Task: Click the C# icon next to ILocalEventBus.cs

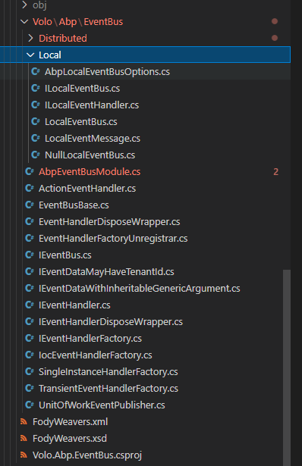Action: tap(36, 88)
